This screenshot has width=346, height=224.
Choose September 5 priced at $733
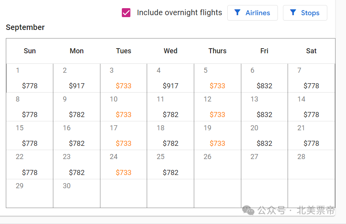click(x=217, y=78)
